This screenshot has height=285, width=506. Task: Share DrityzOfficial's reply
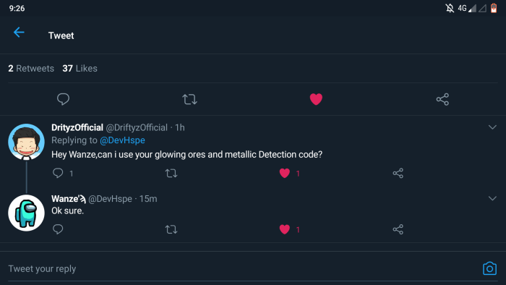click(398, 174)
